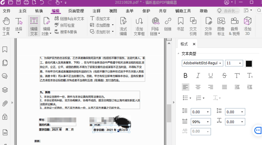The width and height of the screenshot is (262, 145).
Task: Select the Hand tool (手型工具)
Action: click(6, 26)
